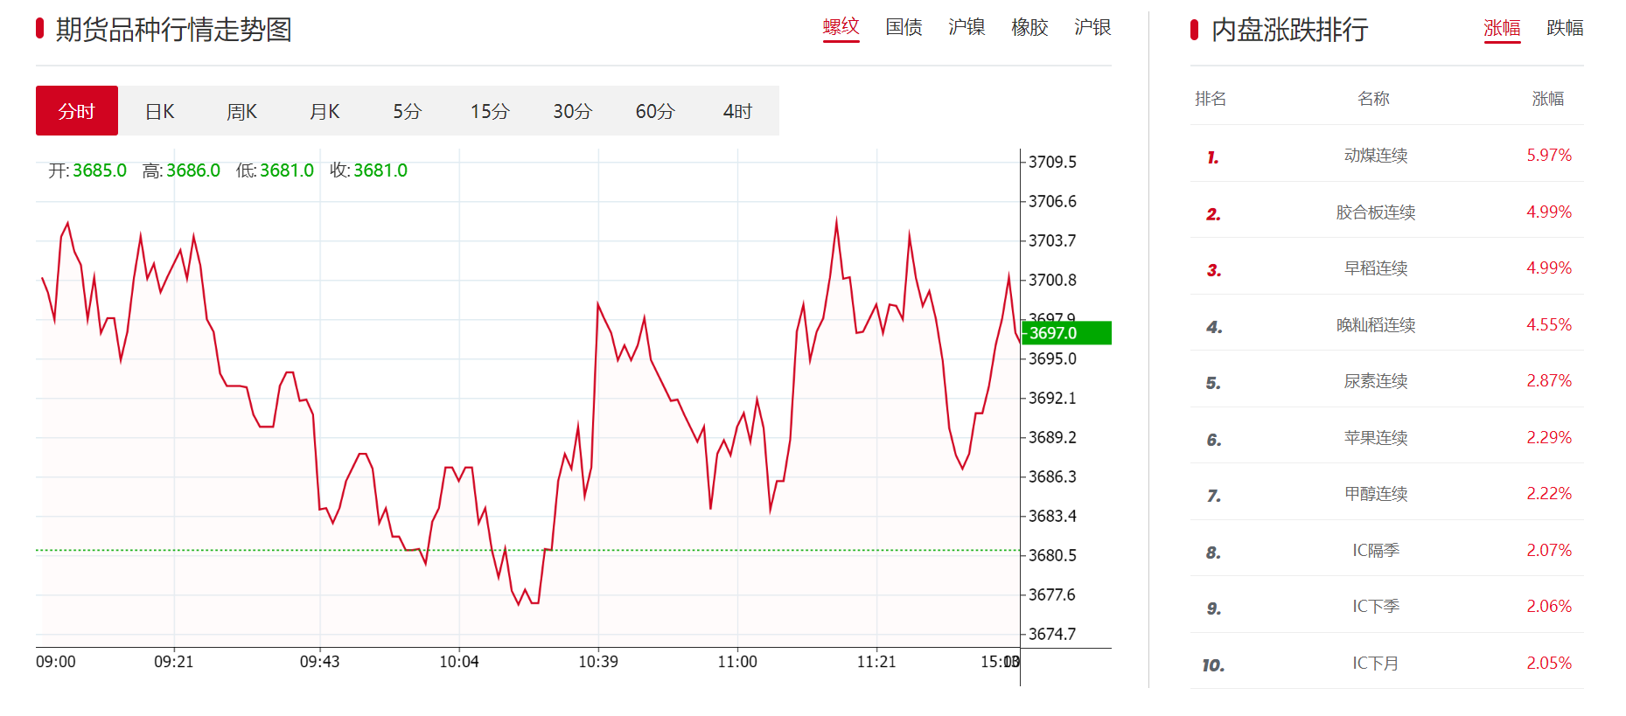Open the 苹果连续 contract link
The width and height of the screenshot is (1626, 716).
click(1376, 438)
